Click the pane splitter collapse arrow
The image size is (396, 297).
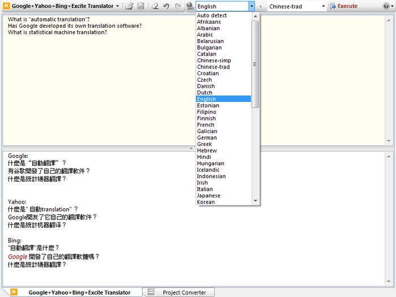(x=191, y=148)
